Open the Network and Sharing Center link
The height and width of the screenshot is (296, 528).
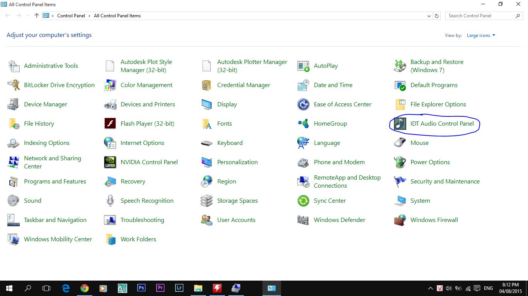coord(52,162)
